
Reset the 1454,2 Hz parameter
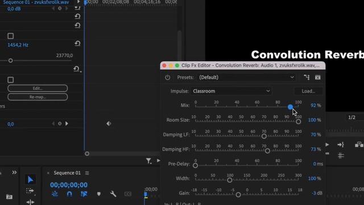click(77, 43)
